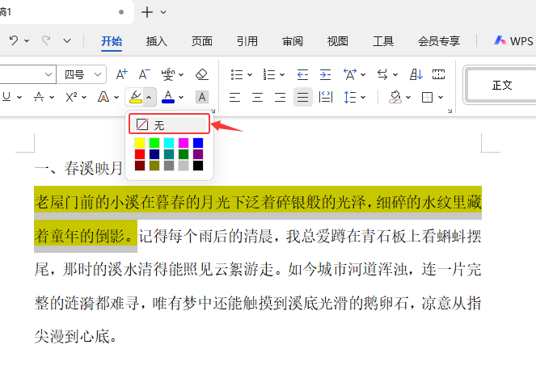
Task: Toggle justify alignment button
Action: tap(303, 98)
